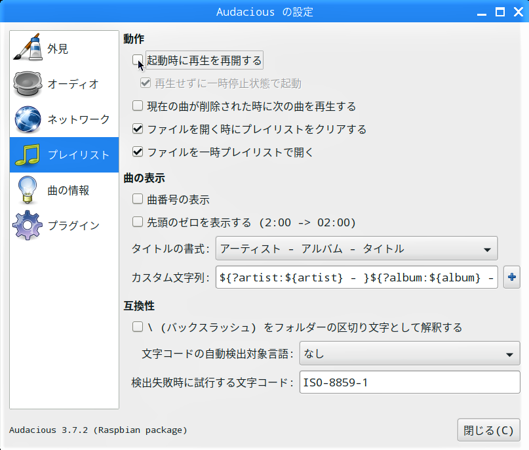The width and height of the screenshot is (529, 450).
Task: Open the タイトルの書式 dropdown
Action: pyautogui.click(x=357, y=249)
